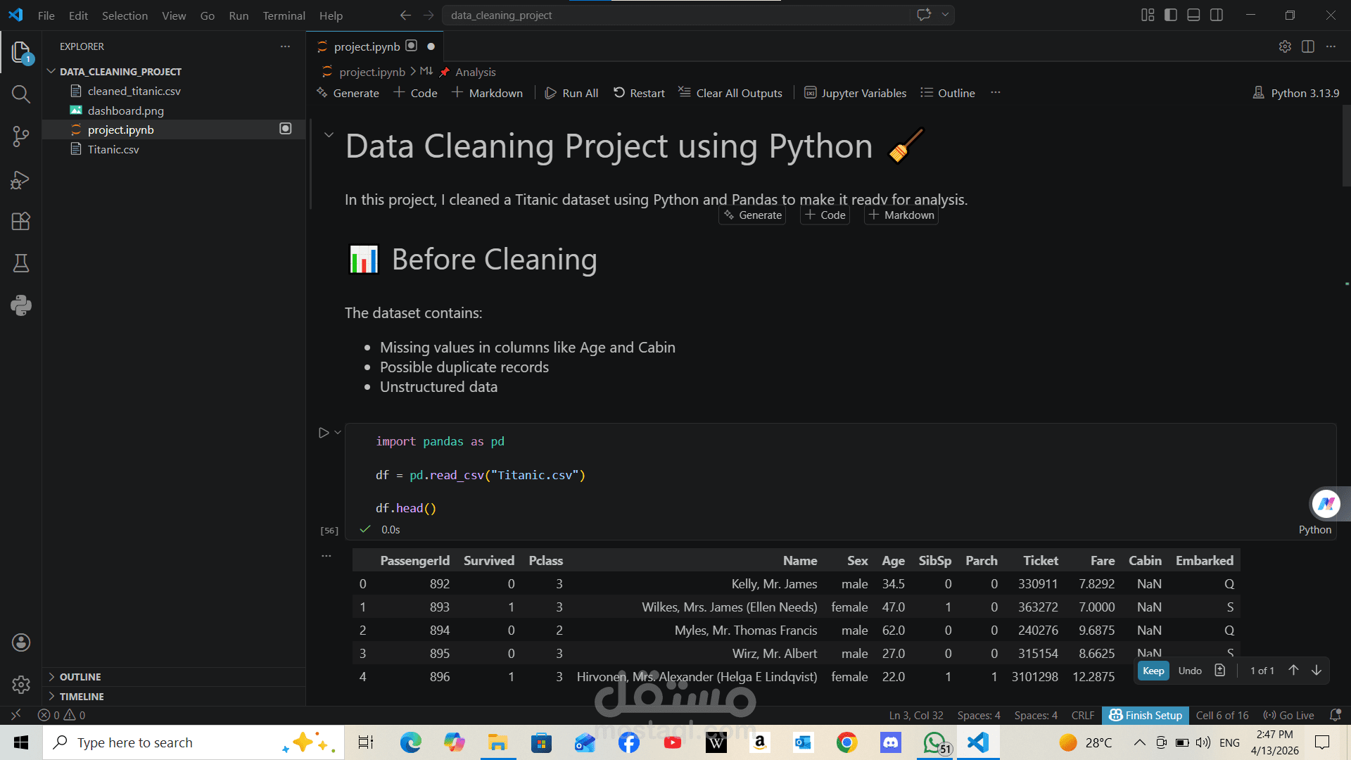Open cleaned_titanic.csv in the explorer
The height and width of the screenshot is (760, 1351).
click(x=134, y=91)
